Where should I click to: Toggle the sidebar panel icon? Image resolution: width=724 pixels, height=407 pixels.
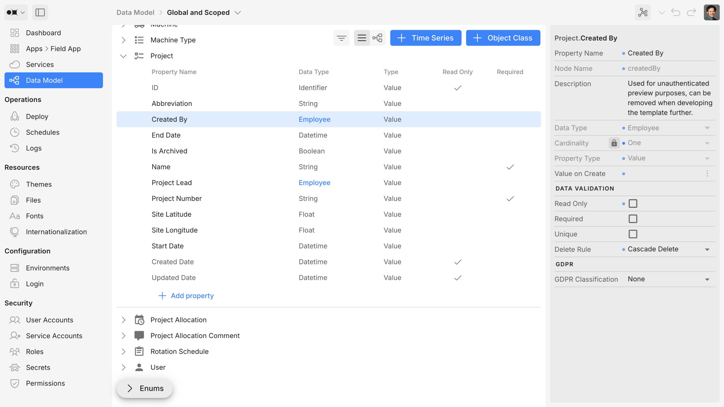coord(40,12)
